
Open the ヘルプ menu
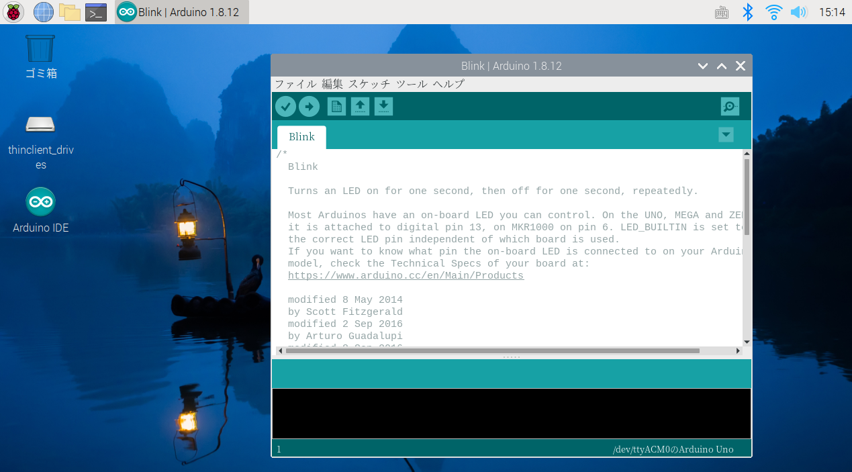[448, 84]
